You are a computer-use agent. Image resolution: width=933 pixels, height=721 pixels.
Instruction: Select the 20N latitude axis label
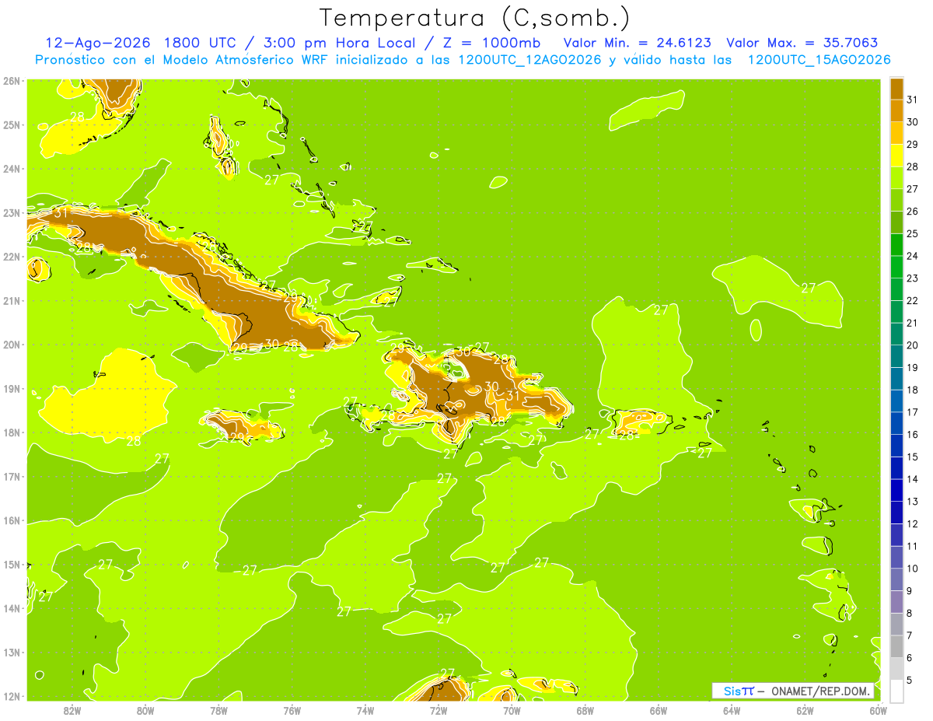(12, 345)
